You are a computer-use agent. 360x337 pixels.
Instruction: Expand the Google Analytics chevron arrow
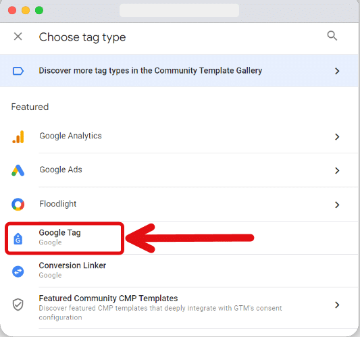(x=337, y=137)
